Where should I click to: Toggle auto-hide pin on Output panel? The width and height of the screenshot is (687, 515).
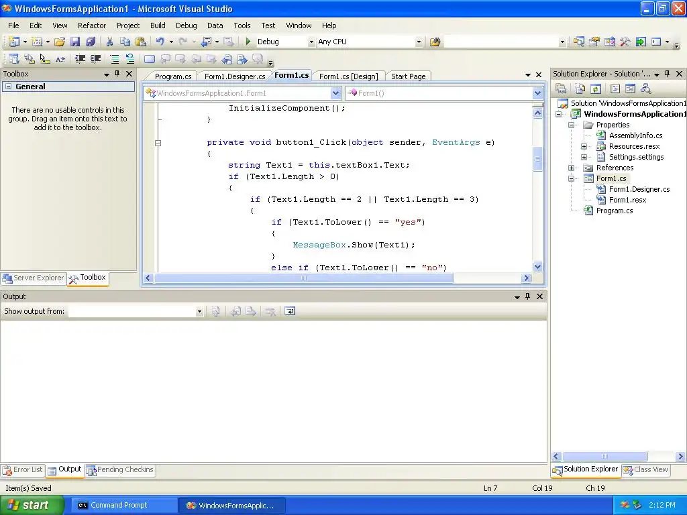tap(528, 296)
